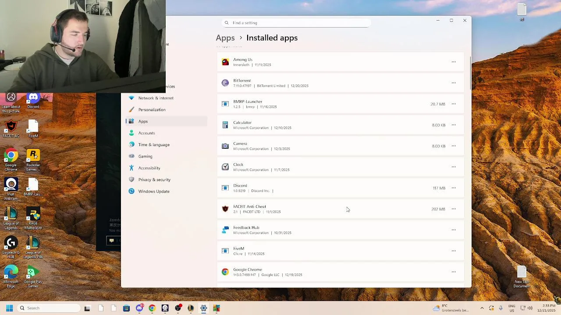Select the Clock app icon
Image resolution: width=561 pixels, height=315 pixels.
(225, 167)
